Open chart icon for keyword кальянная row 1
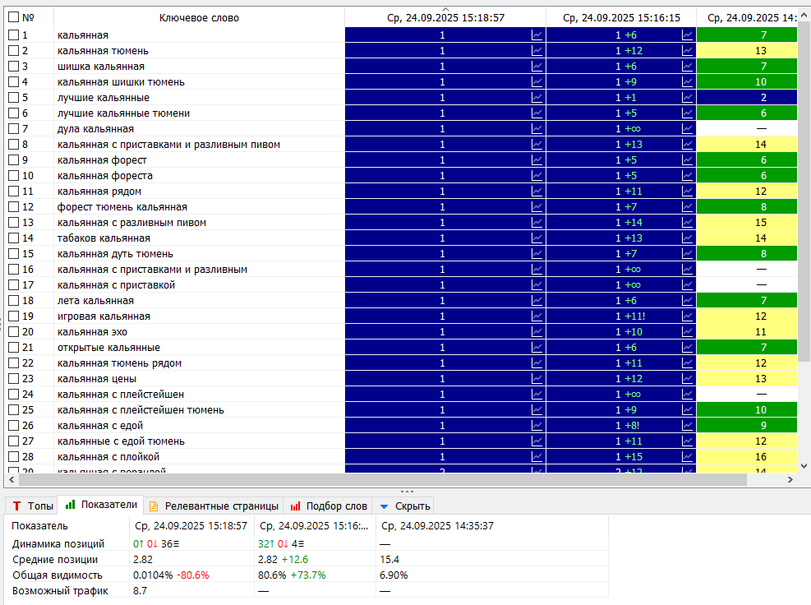Screen dimensions: 811x605 (537, 35)
